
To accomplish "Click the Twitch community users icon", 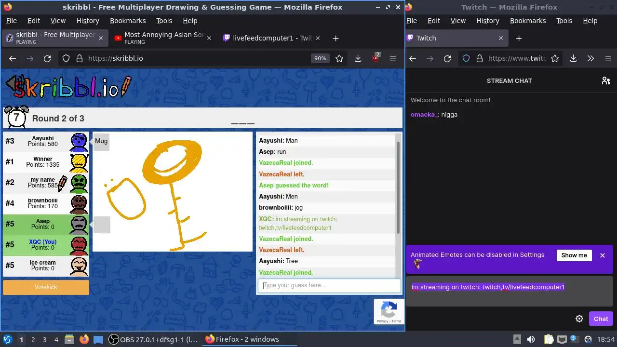I will point(606,80).
